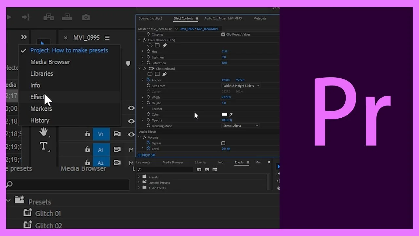Open the MVI_0995 sequence panel menu
419x236 pixels.
click(107, 38)
